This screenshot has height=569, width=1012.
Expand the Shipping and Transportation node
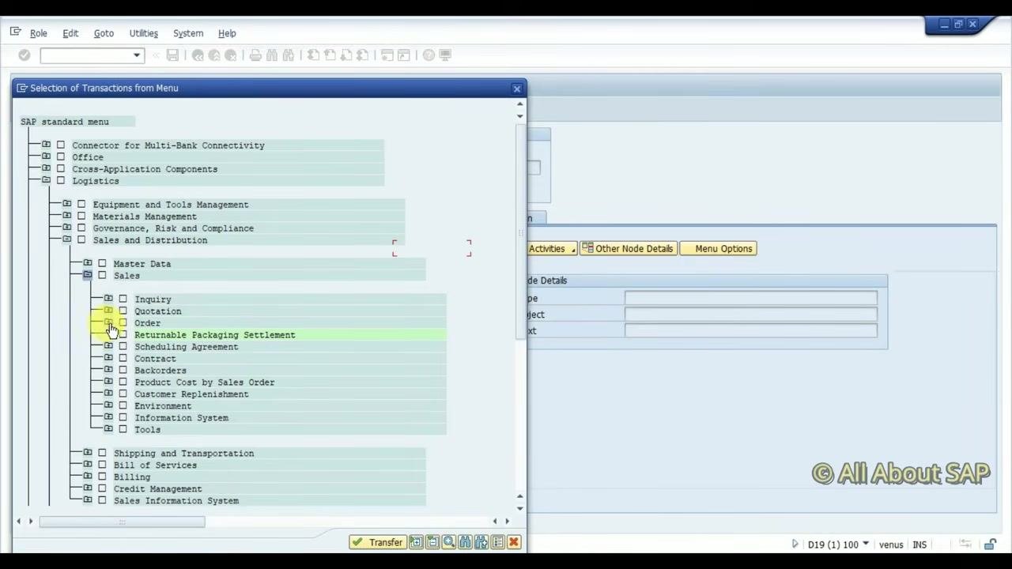click(x=88, y=453)
